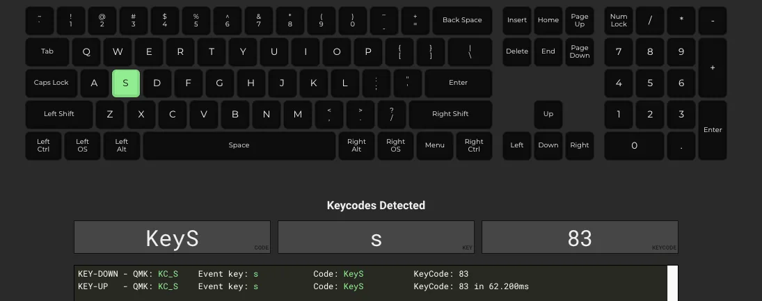This screenshot has height=301, width=762.
Task: Click the event log scrollbar
Action: coord(672,283)
